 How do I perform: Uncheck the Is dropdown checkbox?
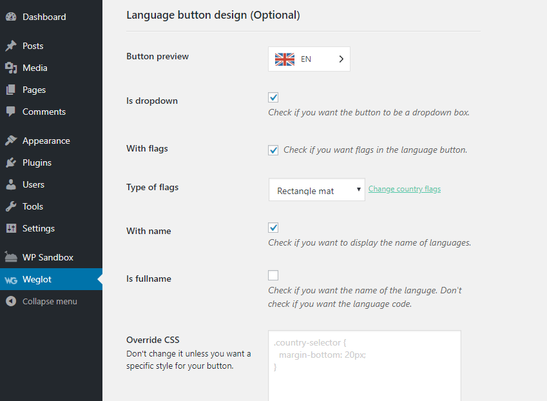tap(273, 97)
